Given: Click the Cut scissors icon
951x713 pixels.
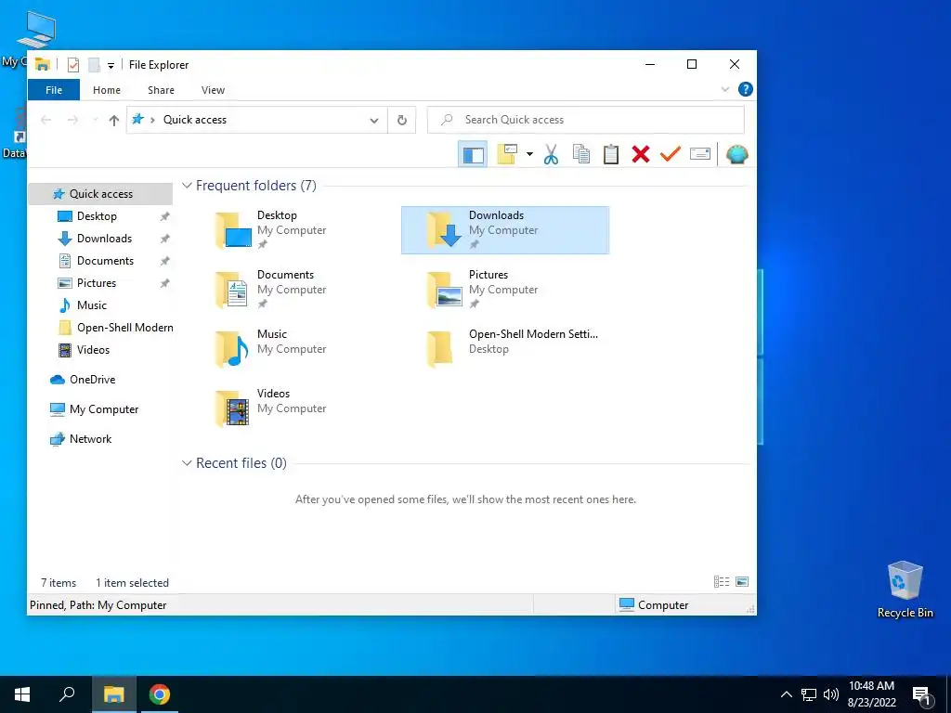Looking at the screenshot, I should [x=551, y=155].
